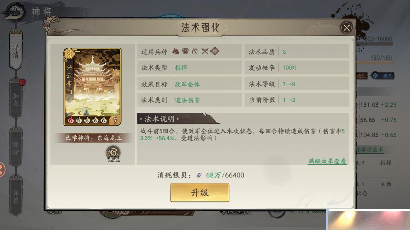
Task: Click the 重置 reset spiral icon
Action: 113,154
